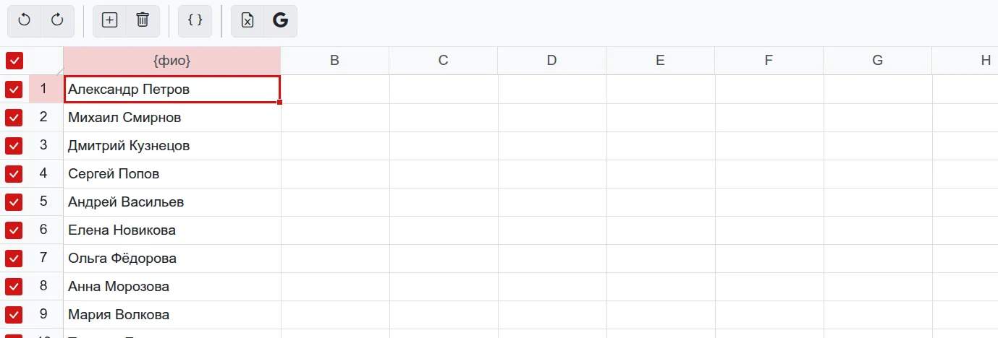Click the corner select-all triangle cell
998x338 pixels.
point(46,61)
